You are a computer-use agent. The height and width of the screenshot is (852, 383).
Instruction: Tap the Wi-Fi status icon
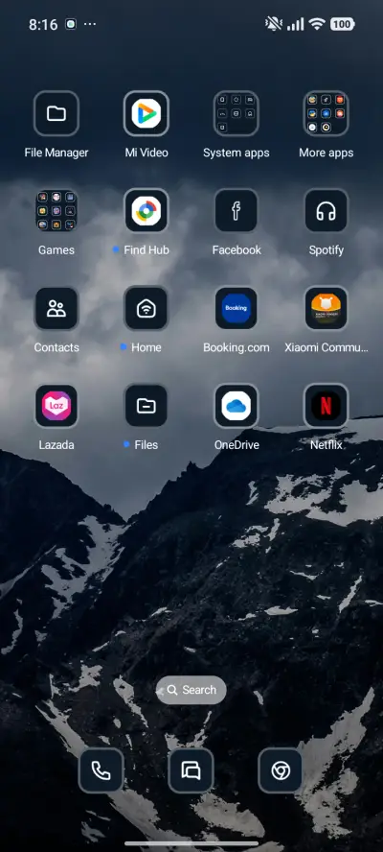coord(316,24)
